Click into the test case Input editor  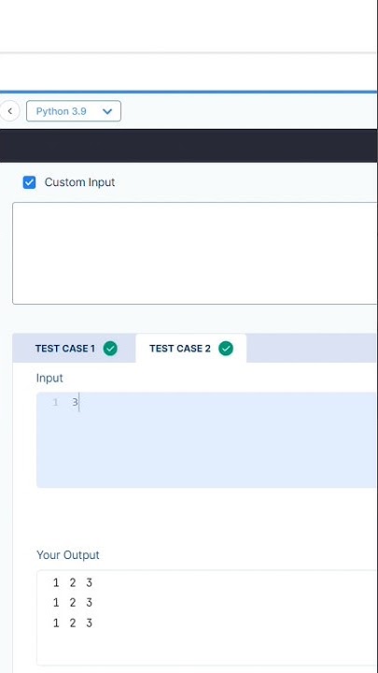click(x=207, y=440)
